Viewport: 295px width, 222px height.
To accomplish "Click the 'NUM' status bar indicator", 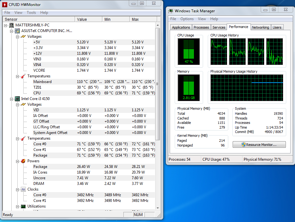I will pyautogui.click(x=138, y=215).
